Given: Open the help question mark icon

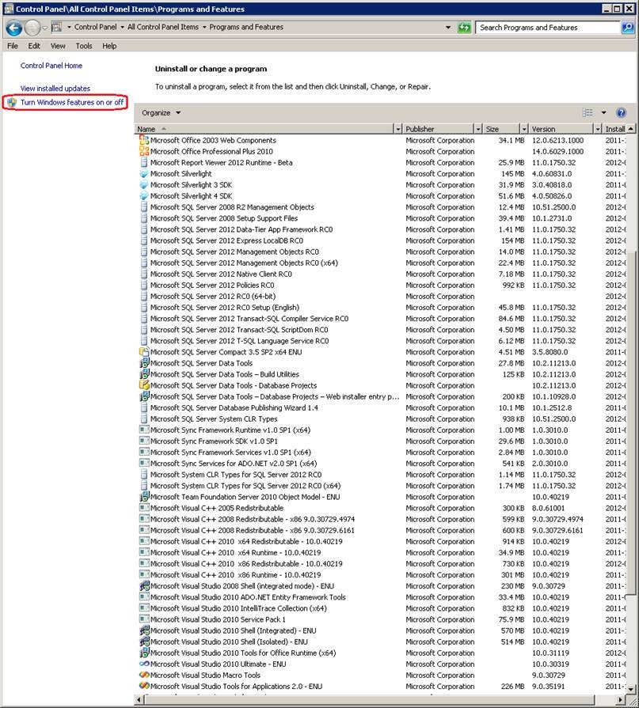Looking at the screenshot, I should 621,112.
